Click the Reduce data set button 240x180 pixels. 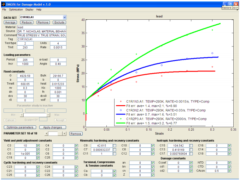27,22
